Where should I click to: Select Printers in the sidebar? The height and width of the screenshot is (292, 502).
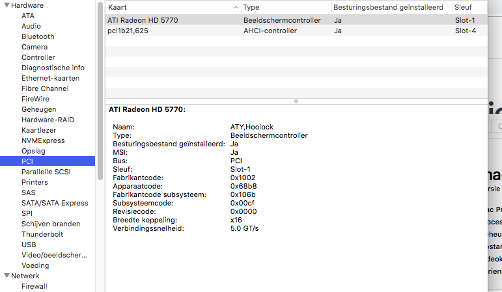pos(35,182)
